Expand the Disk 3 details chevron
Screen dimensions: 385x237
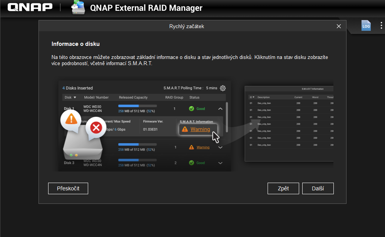(x=220, y=163)
